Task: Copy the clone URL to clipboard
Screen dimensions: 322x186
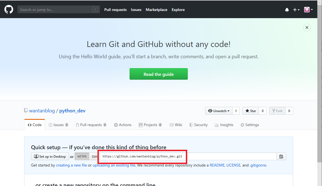Action: [x=281, y=156]
